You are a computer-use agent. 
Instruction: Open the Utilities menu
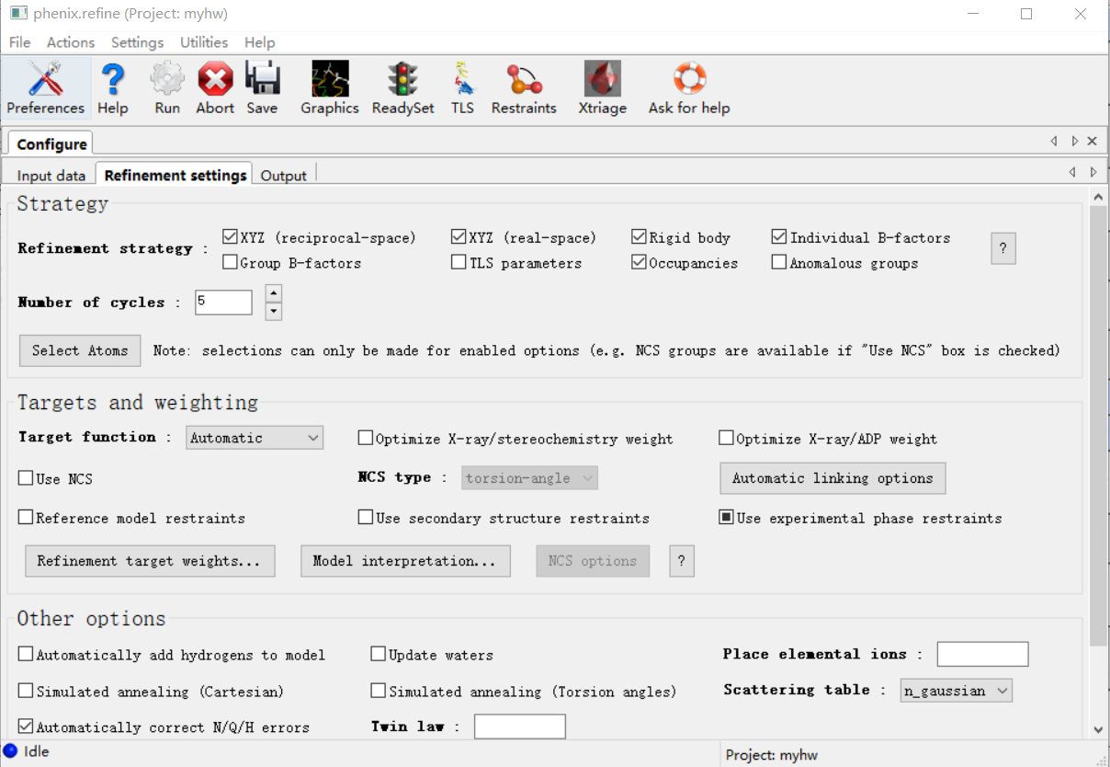point(204,42)
